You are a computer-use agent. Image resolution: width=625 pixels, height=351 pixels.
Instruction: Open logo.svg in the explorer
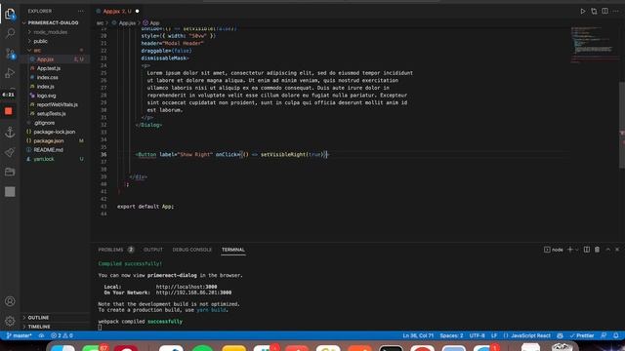pos(46,96)
